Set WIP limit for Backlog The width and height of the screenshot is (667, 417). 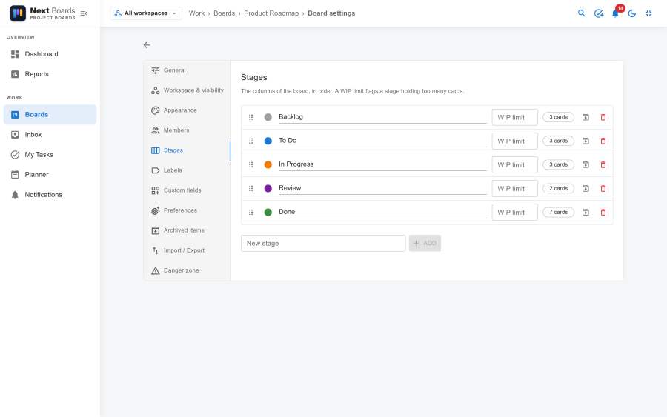515,117
